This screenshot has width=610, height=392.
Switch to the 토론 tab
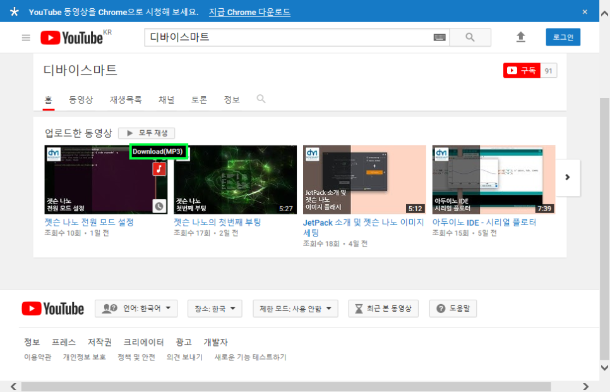point(199,100)
